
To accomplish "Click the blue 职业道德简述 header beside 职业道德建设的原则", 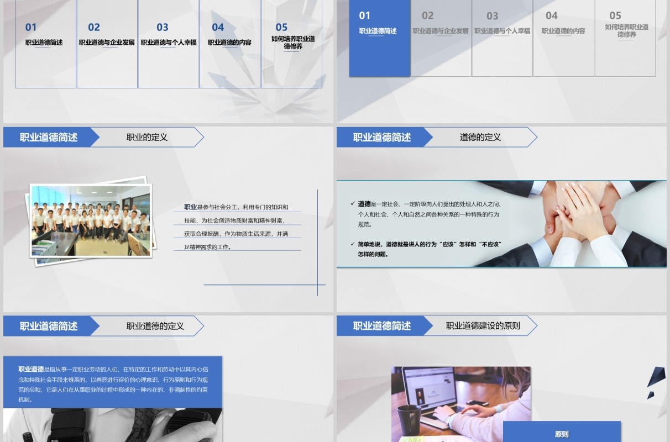I will (x=384, y=326).
